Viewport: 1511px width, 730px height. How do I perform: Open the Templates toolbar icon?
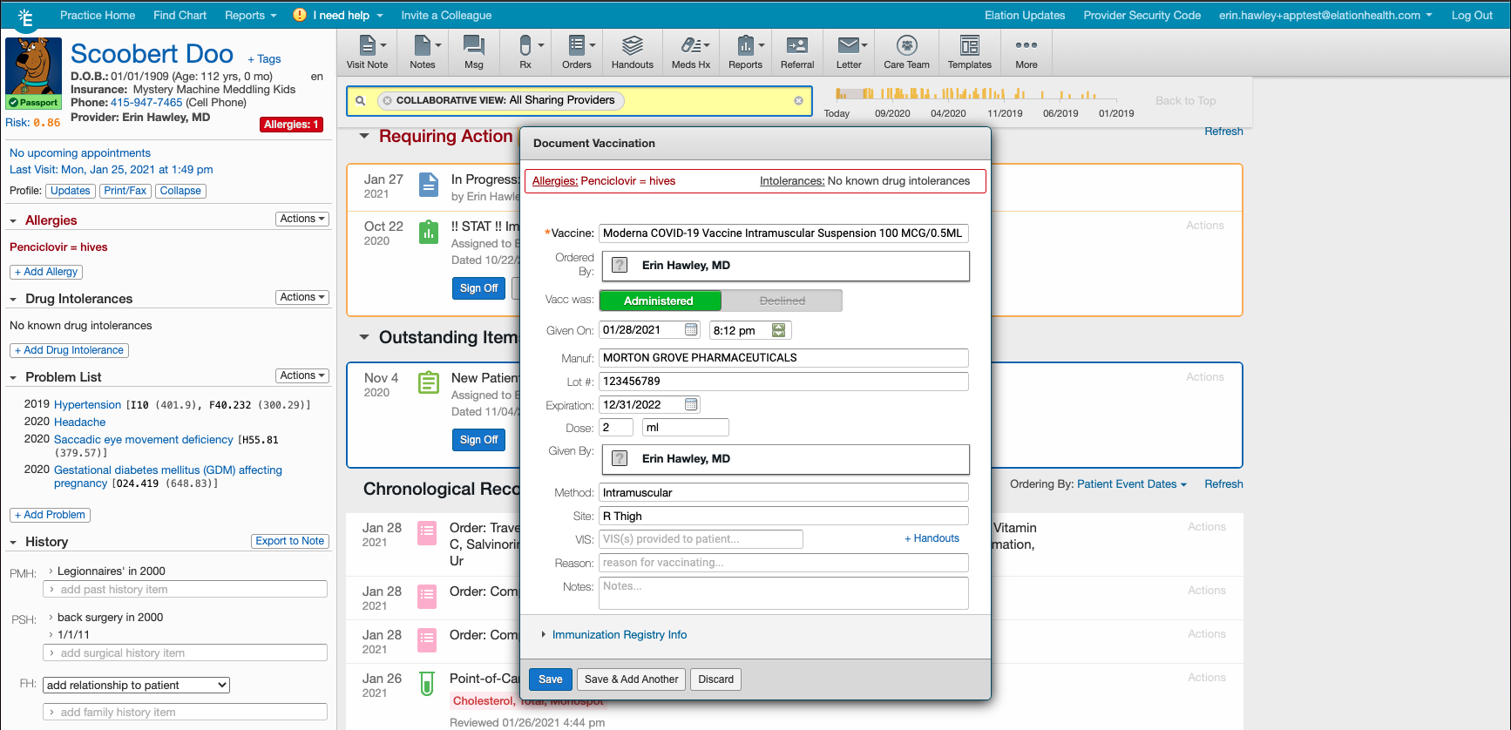point(970,52)
